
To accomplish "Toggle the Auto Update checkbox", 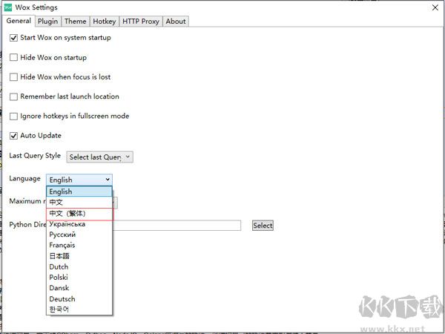I will tap(13, 136).
